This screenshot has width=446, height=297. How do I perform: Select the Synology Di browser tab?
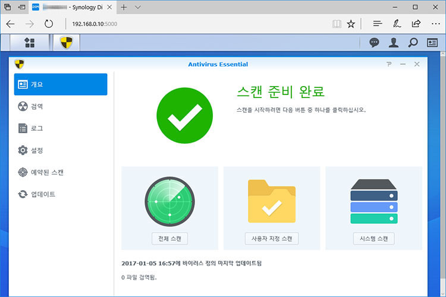point(72,7)
